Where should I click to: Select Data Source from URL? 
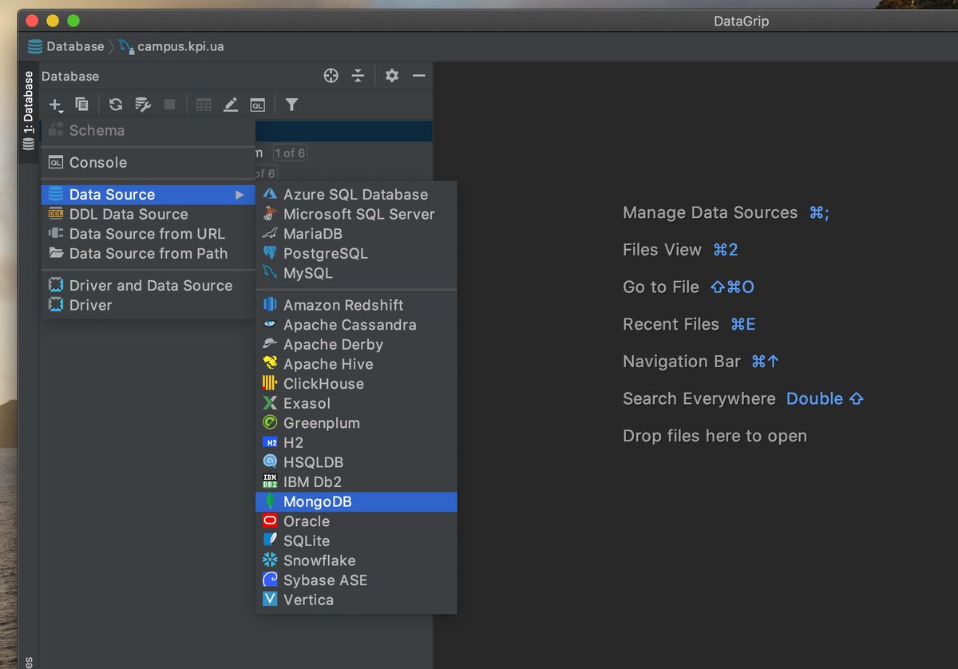click(148, 234)
